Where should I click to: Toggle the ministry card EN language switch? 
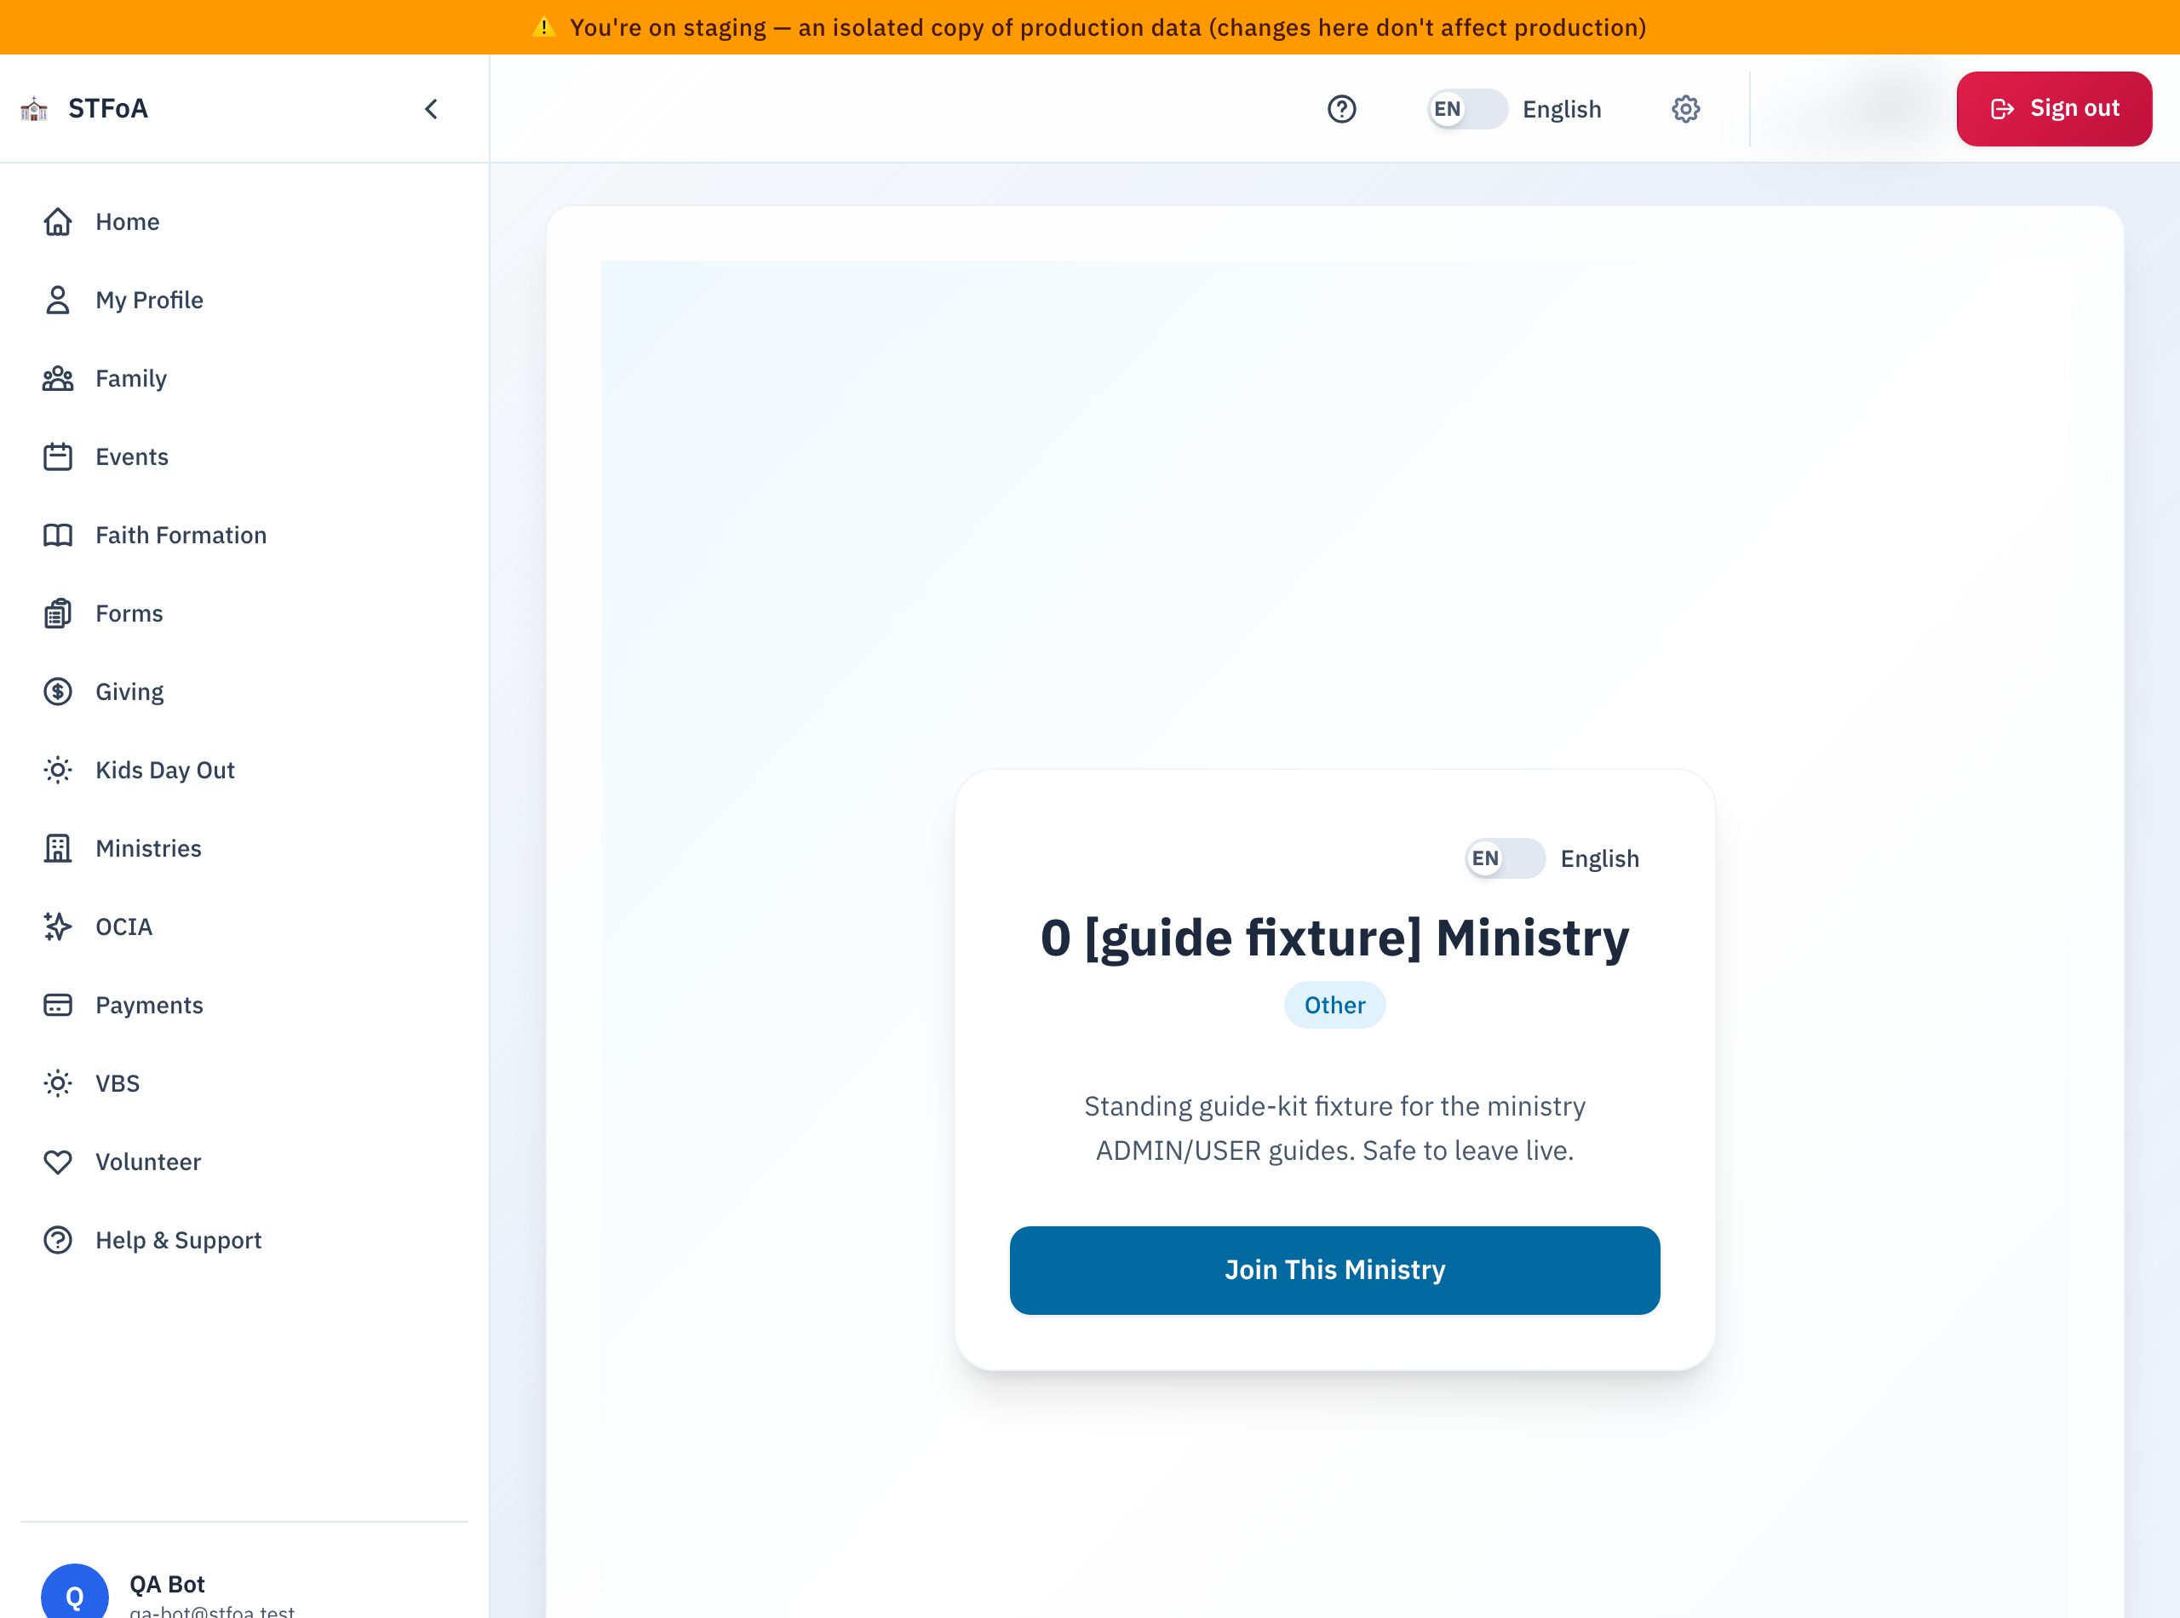point(1506,859)
